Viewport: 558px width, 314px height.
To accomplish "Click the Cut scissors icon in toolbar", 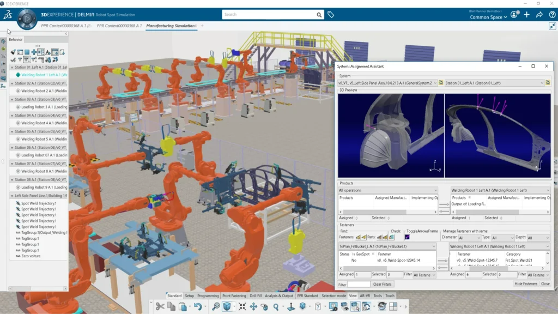I will pyautogui.click(x=160, y=307).
